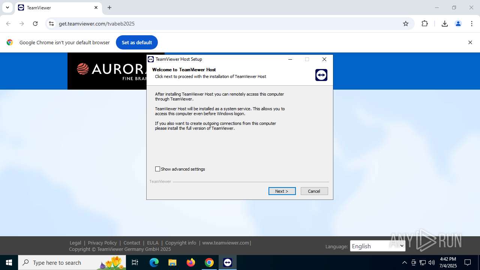The image size is (480, 270).
Task: Switch to TeamViewer taskbar icon
Action: click(x=228, y=262)
